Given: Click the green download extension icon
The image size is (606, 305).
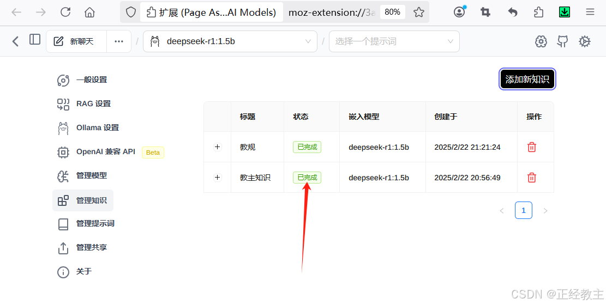Looking at the screenshot, I should 565,13.
